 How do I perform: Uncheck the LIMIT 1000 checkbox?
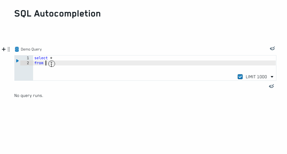coord(240,77)
